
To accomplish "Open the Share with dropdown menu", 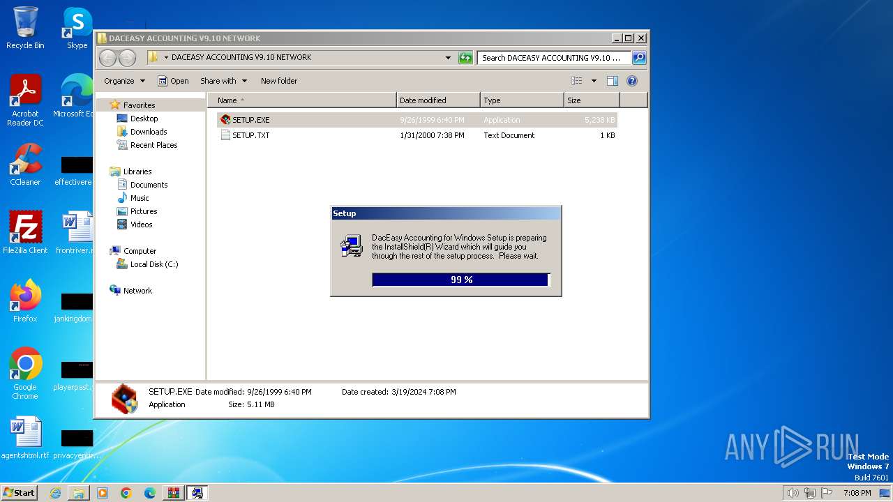I will tap(223, 81).
